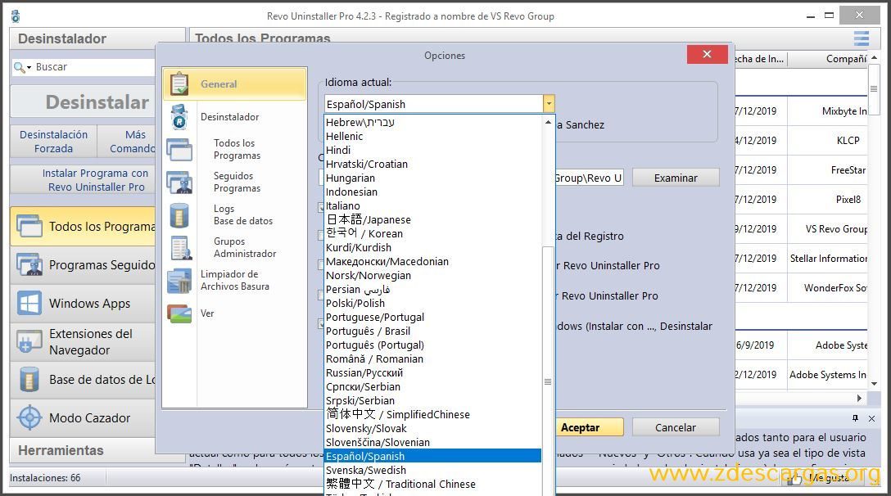Click Cancelar button

[x=676, y=427]
